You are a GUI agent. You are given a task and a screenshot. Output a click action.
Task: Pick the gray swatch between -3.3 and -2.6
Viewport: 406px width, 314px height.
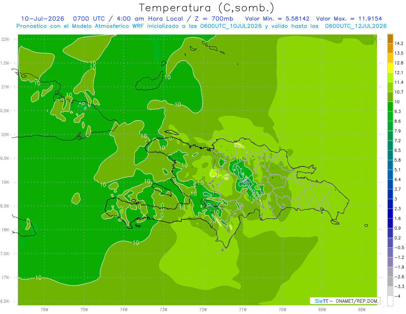click(390, 282)
